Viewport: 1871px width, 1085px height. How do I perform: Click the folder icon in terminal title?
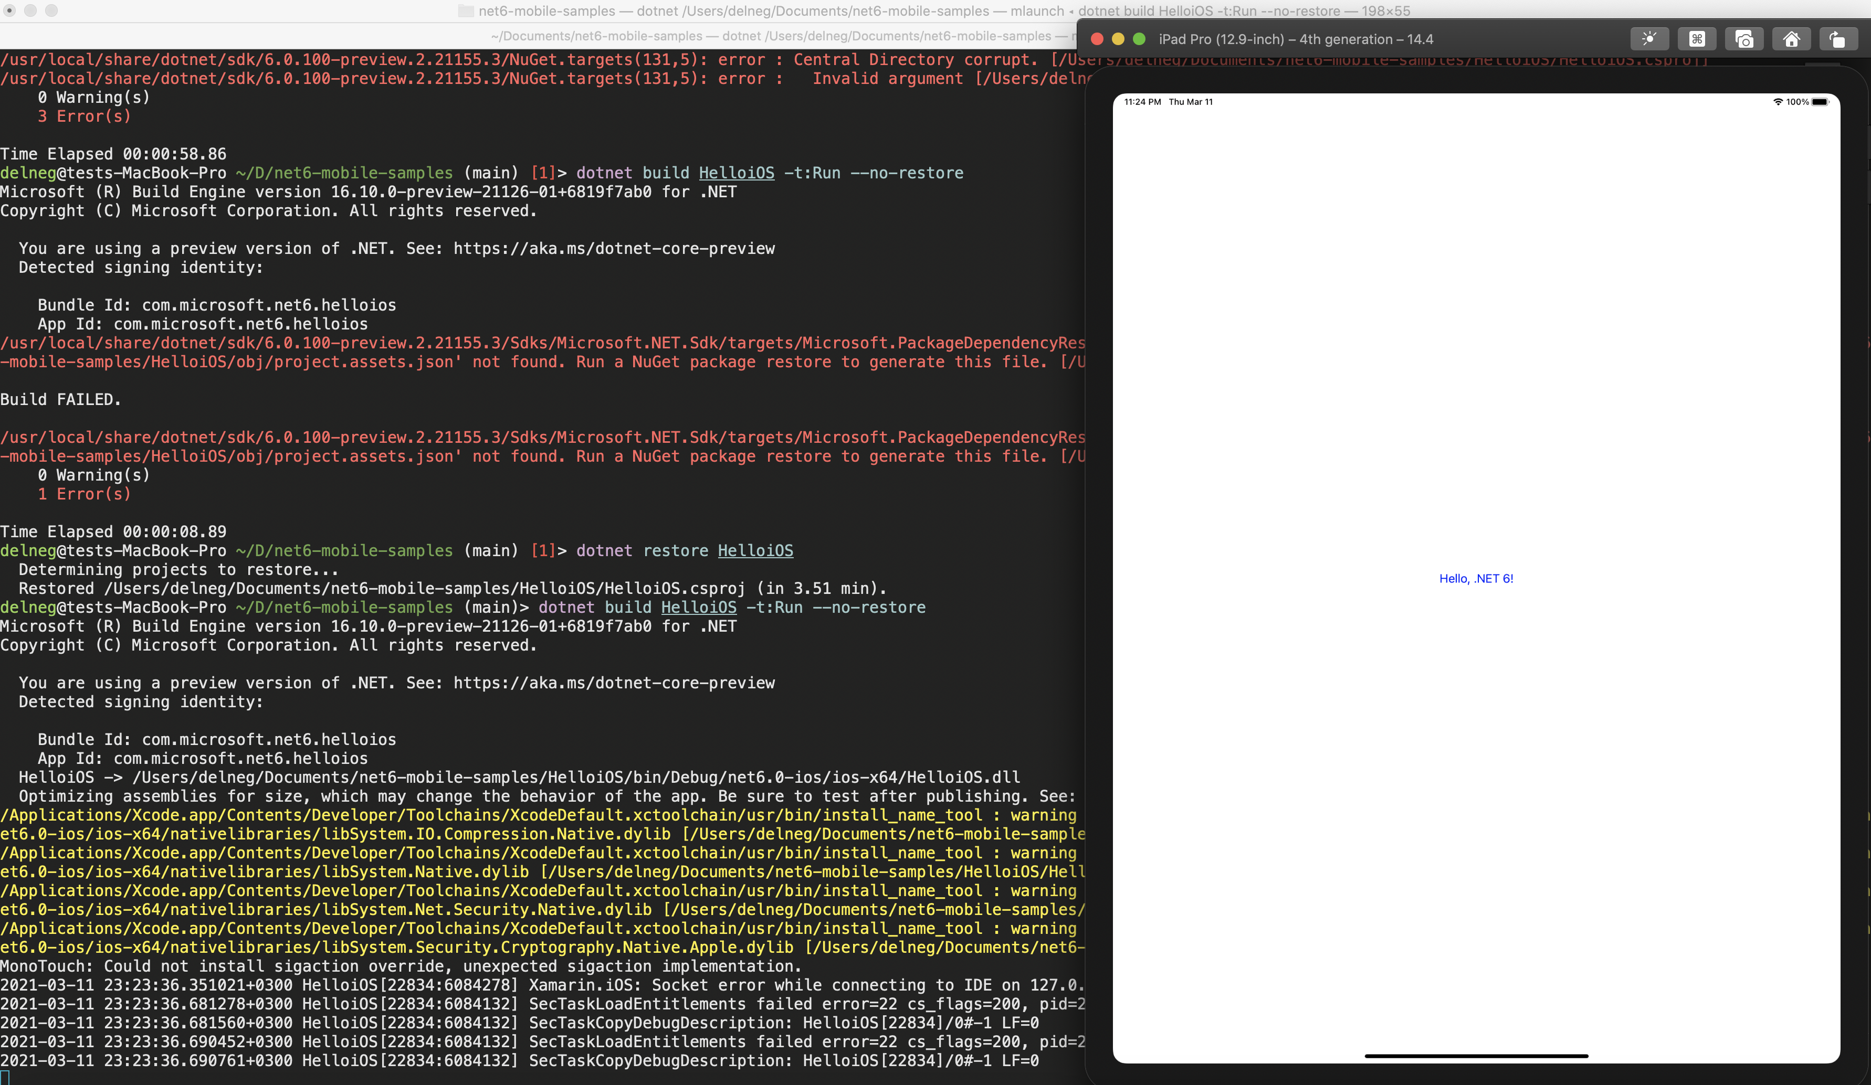466,11
